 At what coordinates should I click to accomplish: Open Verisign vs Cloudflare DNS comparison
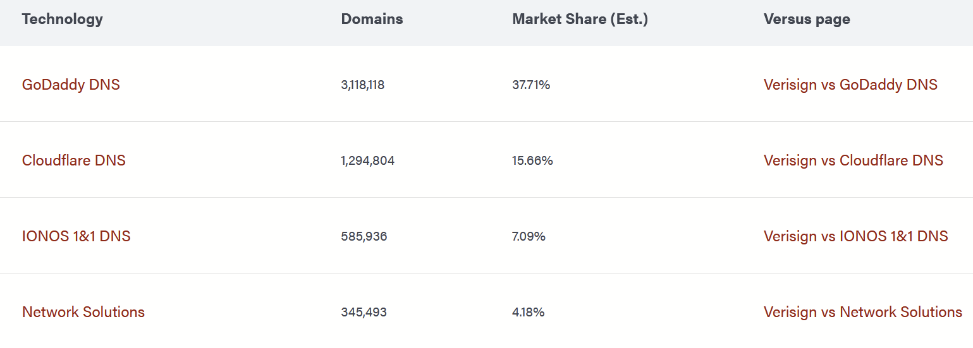(853, 160)
